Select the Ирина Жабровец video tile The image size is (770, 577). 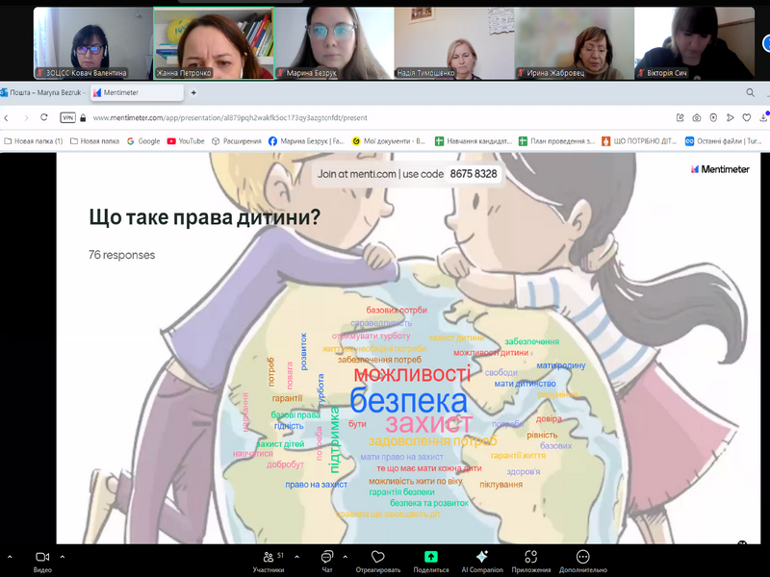pos(574,43)
